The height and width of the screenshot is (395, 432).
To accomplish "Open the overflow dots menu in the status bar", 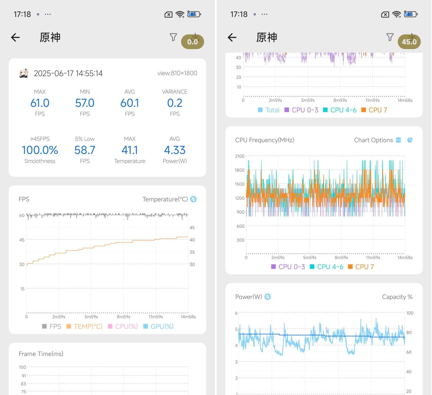I will point(48,14).
